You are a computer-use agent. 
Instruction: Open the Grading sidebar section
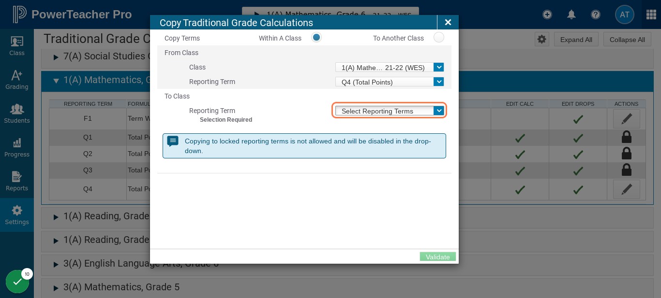[x=17, y=80]
